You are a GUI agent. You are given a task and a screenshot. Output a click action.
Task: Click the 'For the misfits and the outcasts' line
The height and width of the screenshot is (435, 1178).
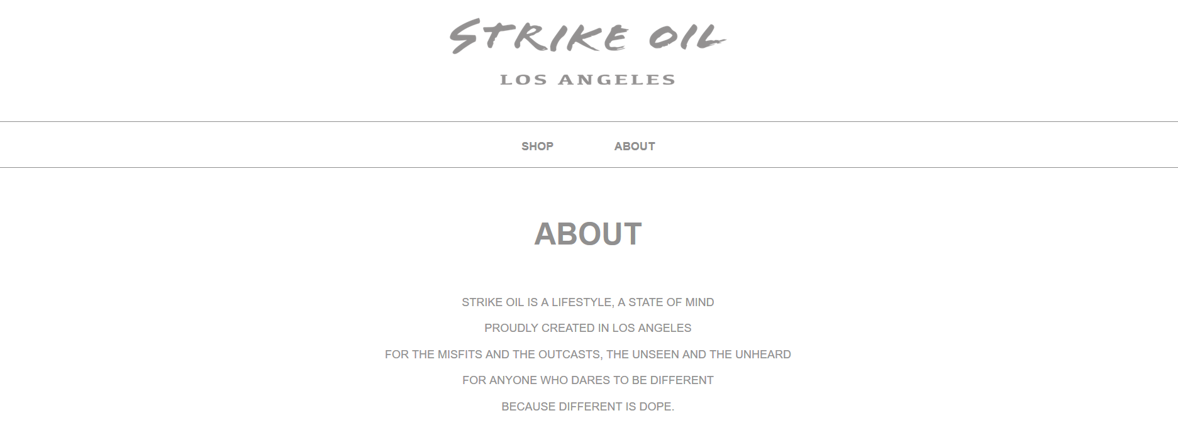tap(587, 355)
